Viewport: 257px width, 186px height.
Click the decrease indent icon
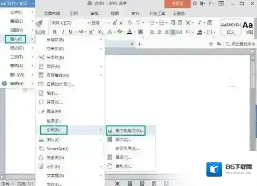tap(173, 22)
